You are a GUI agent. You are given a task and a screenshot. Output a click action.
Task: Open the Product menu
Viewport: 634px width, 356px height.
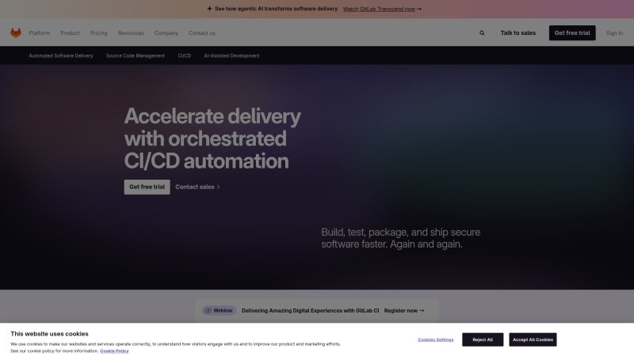[70, 33]
